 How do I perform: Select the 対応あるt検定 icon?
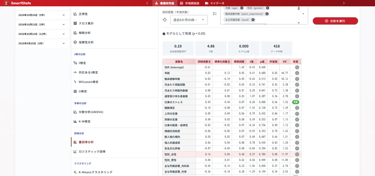75,73
